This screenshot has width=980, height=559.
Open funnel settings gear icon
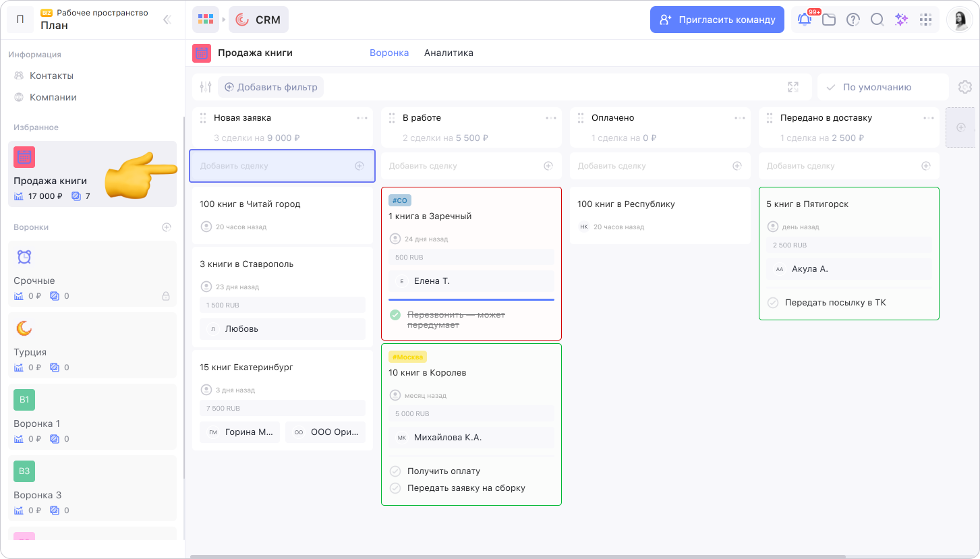point(964,87)
